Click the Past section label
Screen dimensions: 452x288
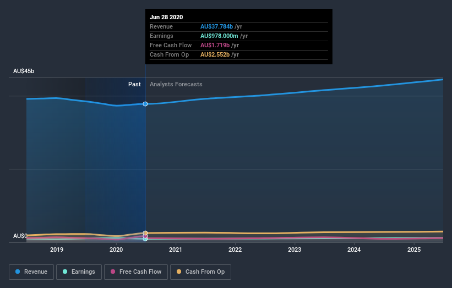click(135, 84)
